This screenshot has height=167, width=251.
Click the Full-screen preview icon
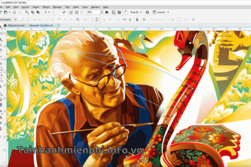click(x=107, y=12)
